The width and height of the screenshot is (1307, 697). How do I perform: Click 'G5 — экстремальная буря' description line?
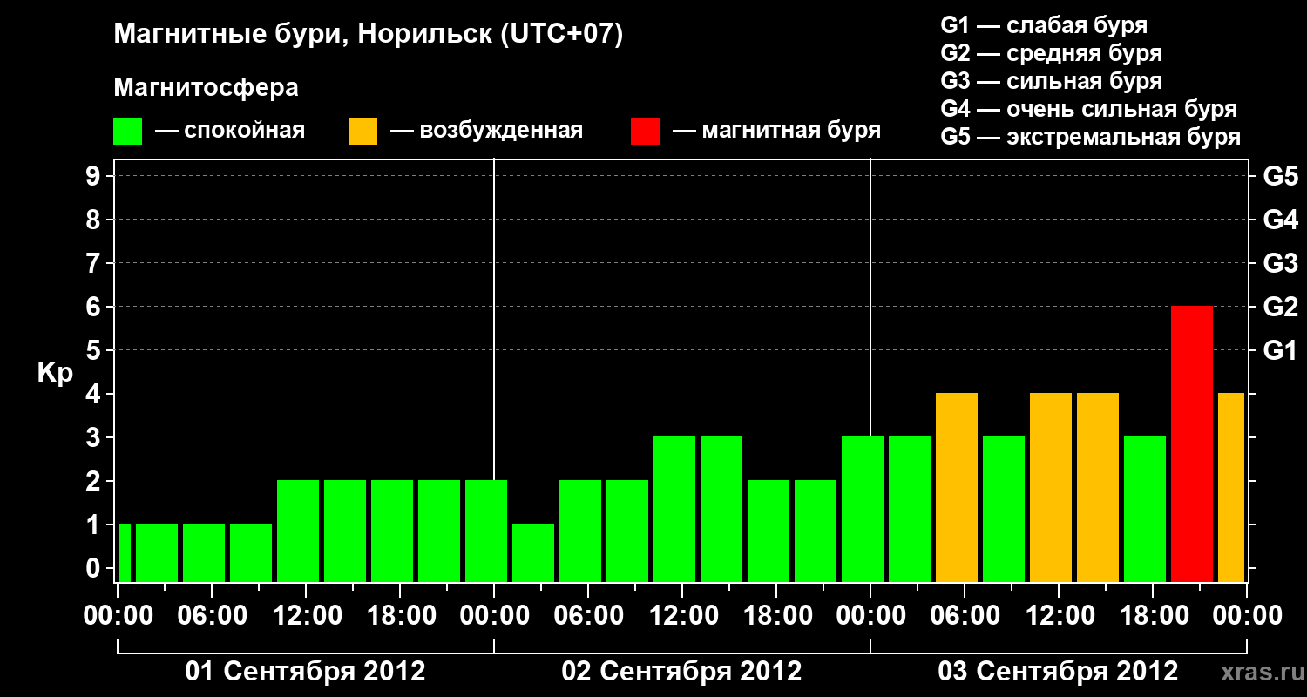coord(1091,137)
